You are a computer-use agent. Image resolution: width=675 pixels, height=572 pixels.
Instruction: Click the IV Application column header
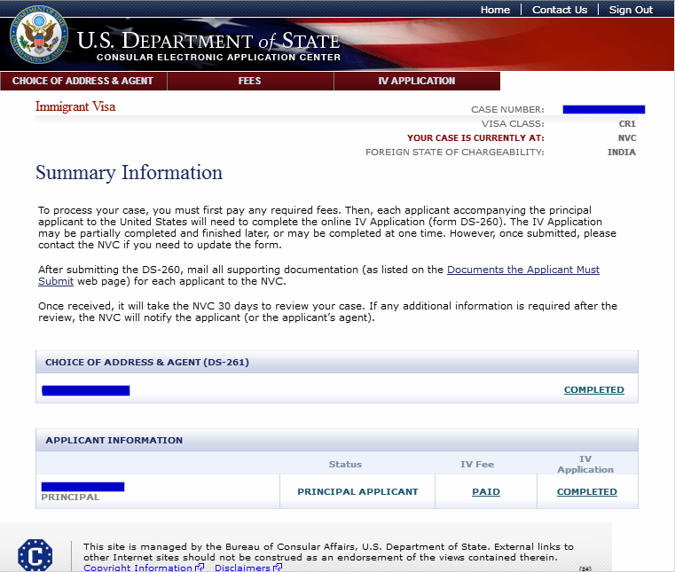585,465
